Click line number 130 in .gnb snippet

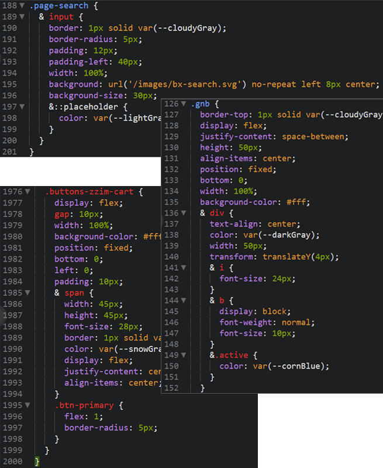171,147
